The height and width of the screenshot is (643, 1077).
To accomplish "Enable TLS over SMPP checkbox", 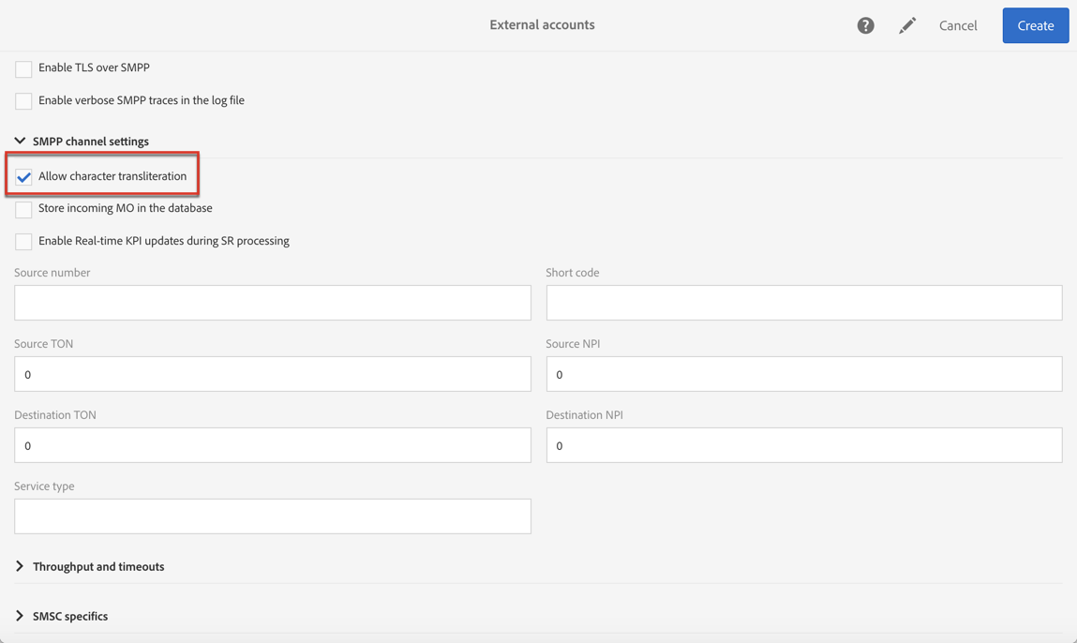I will (23, 68).
